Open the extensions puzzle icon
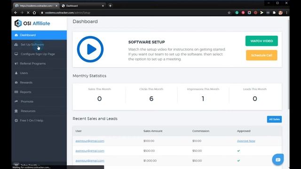The height and width of the screenshot is (169, 301). pyautogui.click(x=274, y=13)
